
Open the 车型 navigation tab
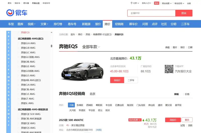tap(11, 24)
